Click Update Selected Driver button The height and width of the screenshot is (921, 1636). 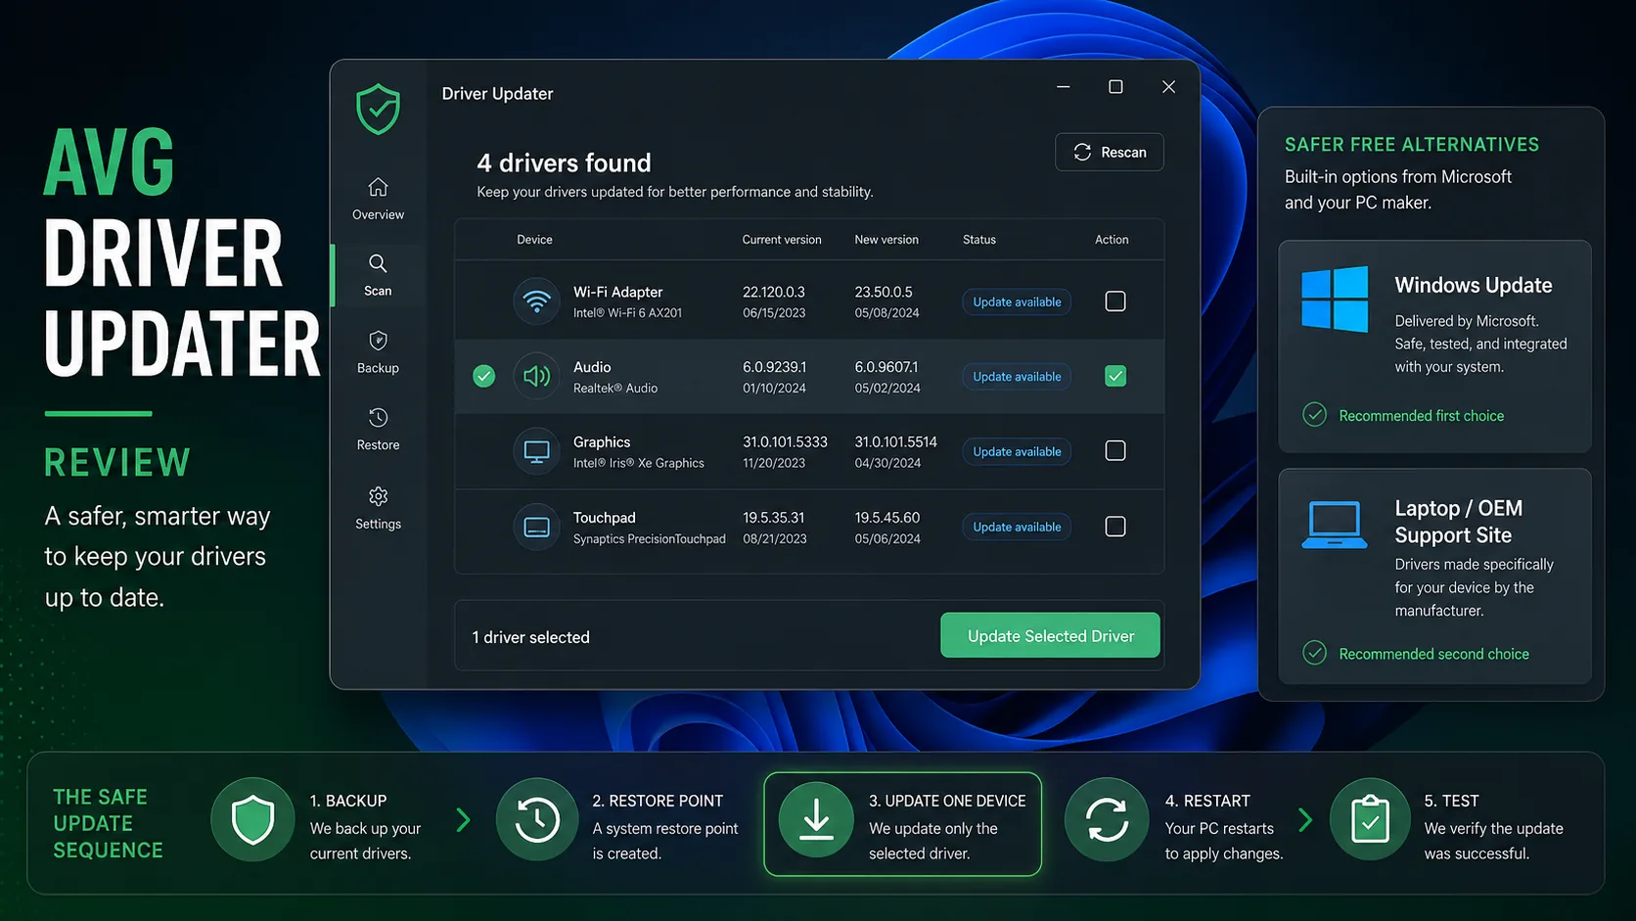tap(1050, 636)
